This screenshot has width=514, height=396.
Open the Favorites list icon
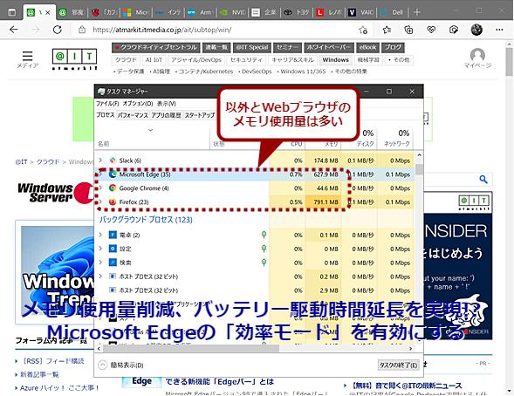click(387, 31)
